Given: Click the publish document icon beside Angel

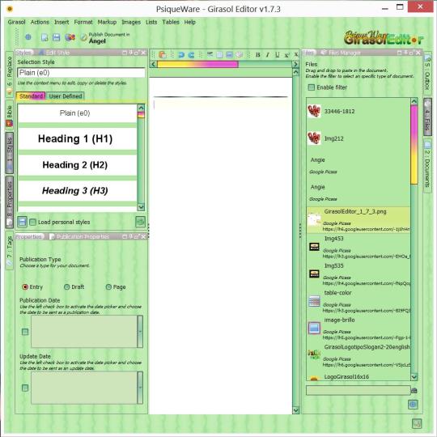Looking at the screenshot, I should [x=83, y=37].
